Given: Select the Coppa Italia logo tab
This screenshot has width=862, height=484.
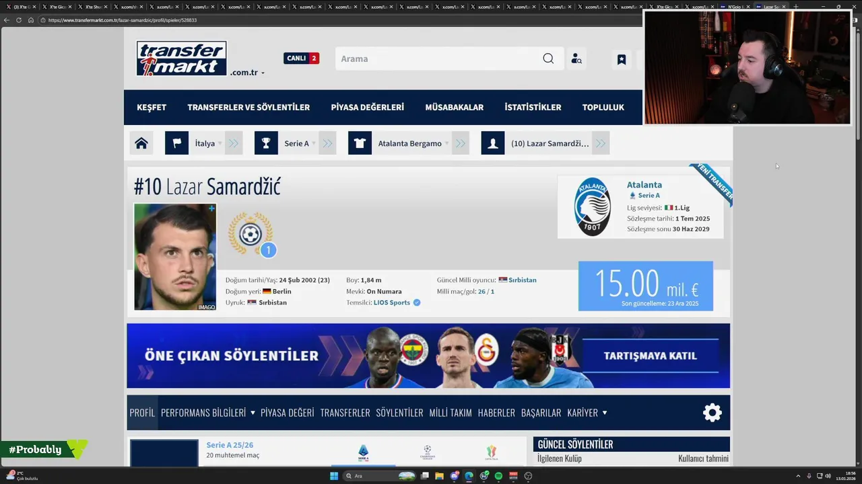Looking at the screenshot, I should 490,452.
